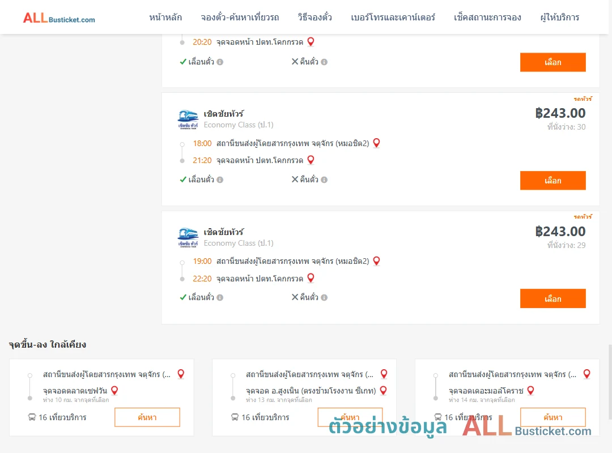Click bus icon in อ.สูงเนิน card
612x453 pixels.
[235, 417]
